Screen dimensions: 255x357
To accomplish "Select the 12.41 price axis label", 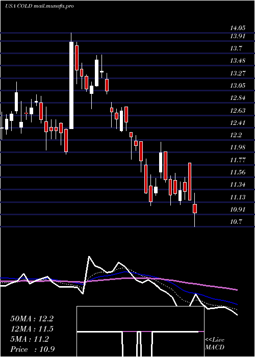I will [238, 123].
